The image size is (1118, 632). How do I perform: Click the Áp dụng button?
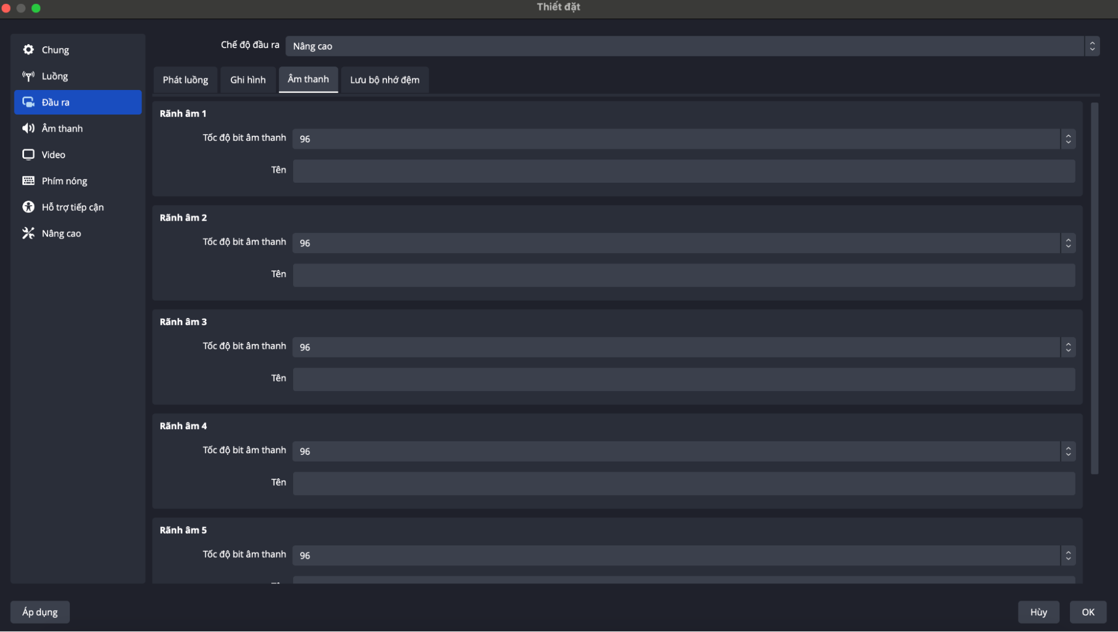(39, 611)
